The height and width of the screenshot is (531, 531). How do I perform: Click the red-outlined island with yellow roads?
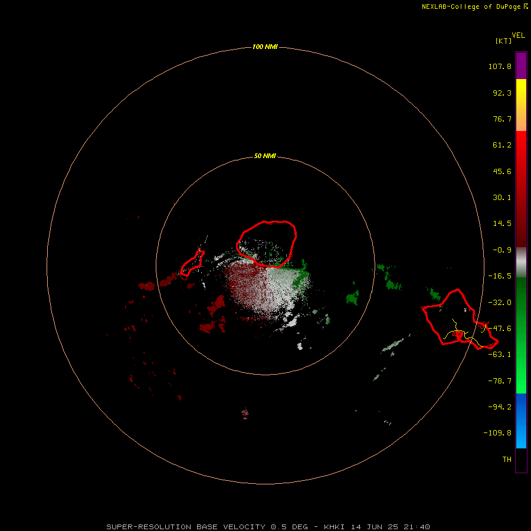pos(459,320)
